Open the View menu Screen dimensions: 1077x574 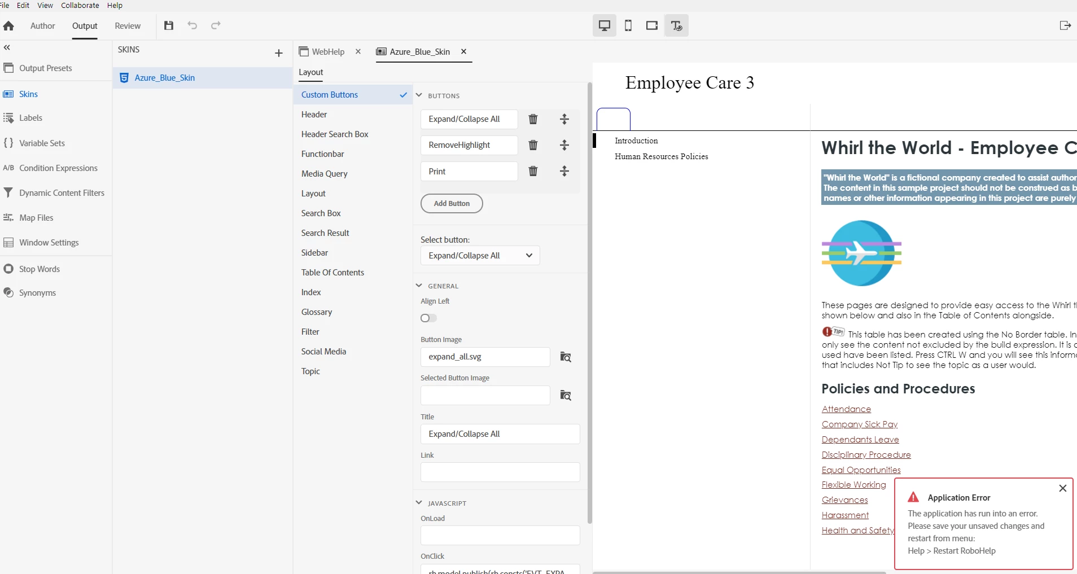pos(45,5)
